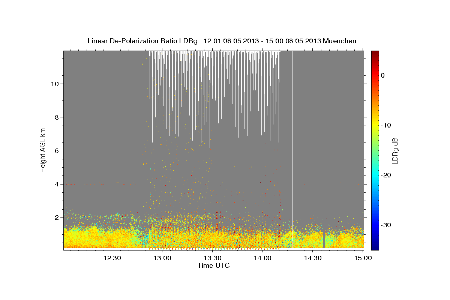Click the colorbar value 0

click(x=383, y=75)
